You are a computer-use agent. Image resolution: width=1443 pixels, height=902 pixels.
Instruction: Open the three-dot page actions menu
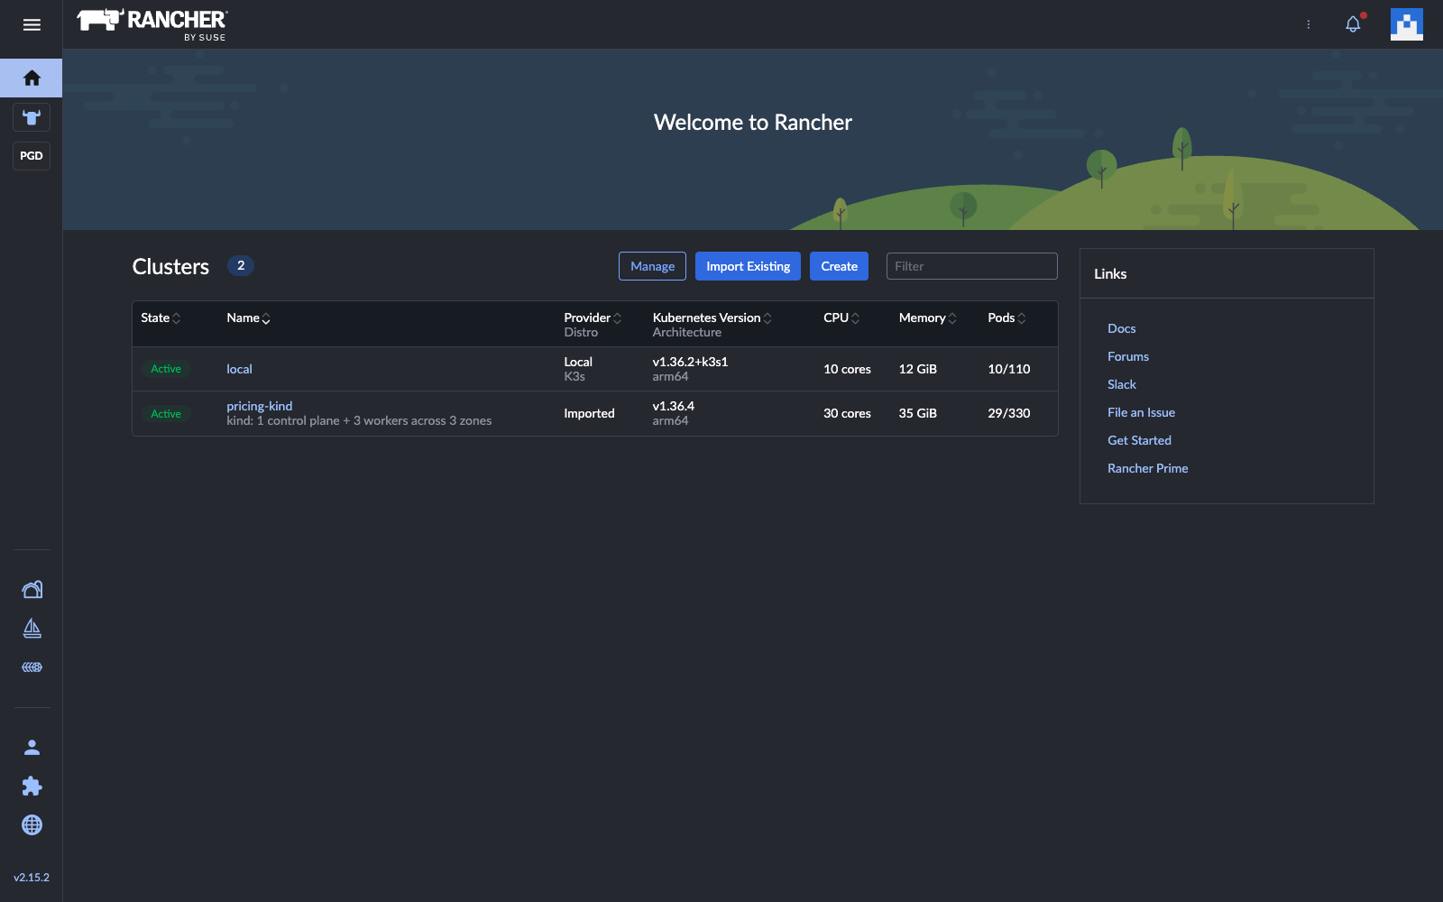click(1309, 24)
